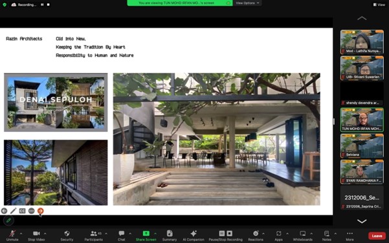Select TUN MOHD IRFAN video thumbnail
389x243 pixels.
click(362, 120)
